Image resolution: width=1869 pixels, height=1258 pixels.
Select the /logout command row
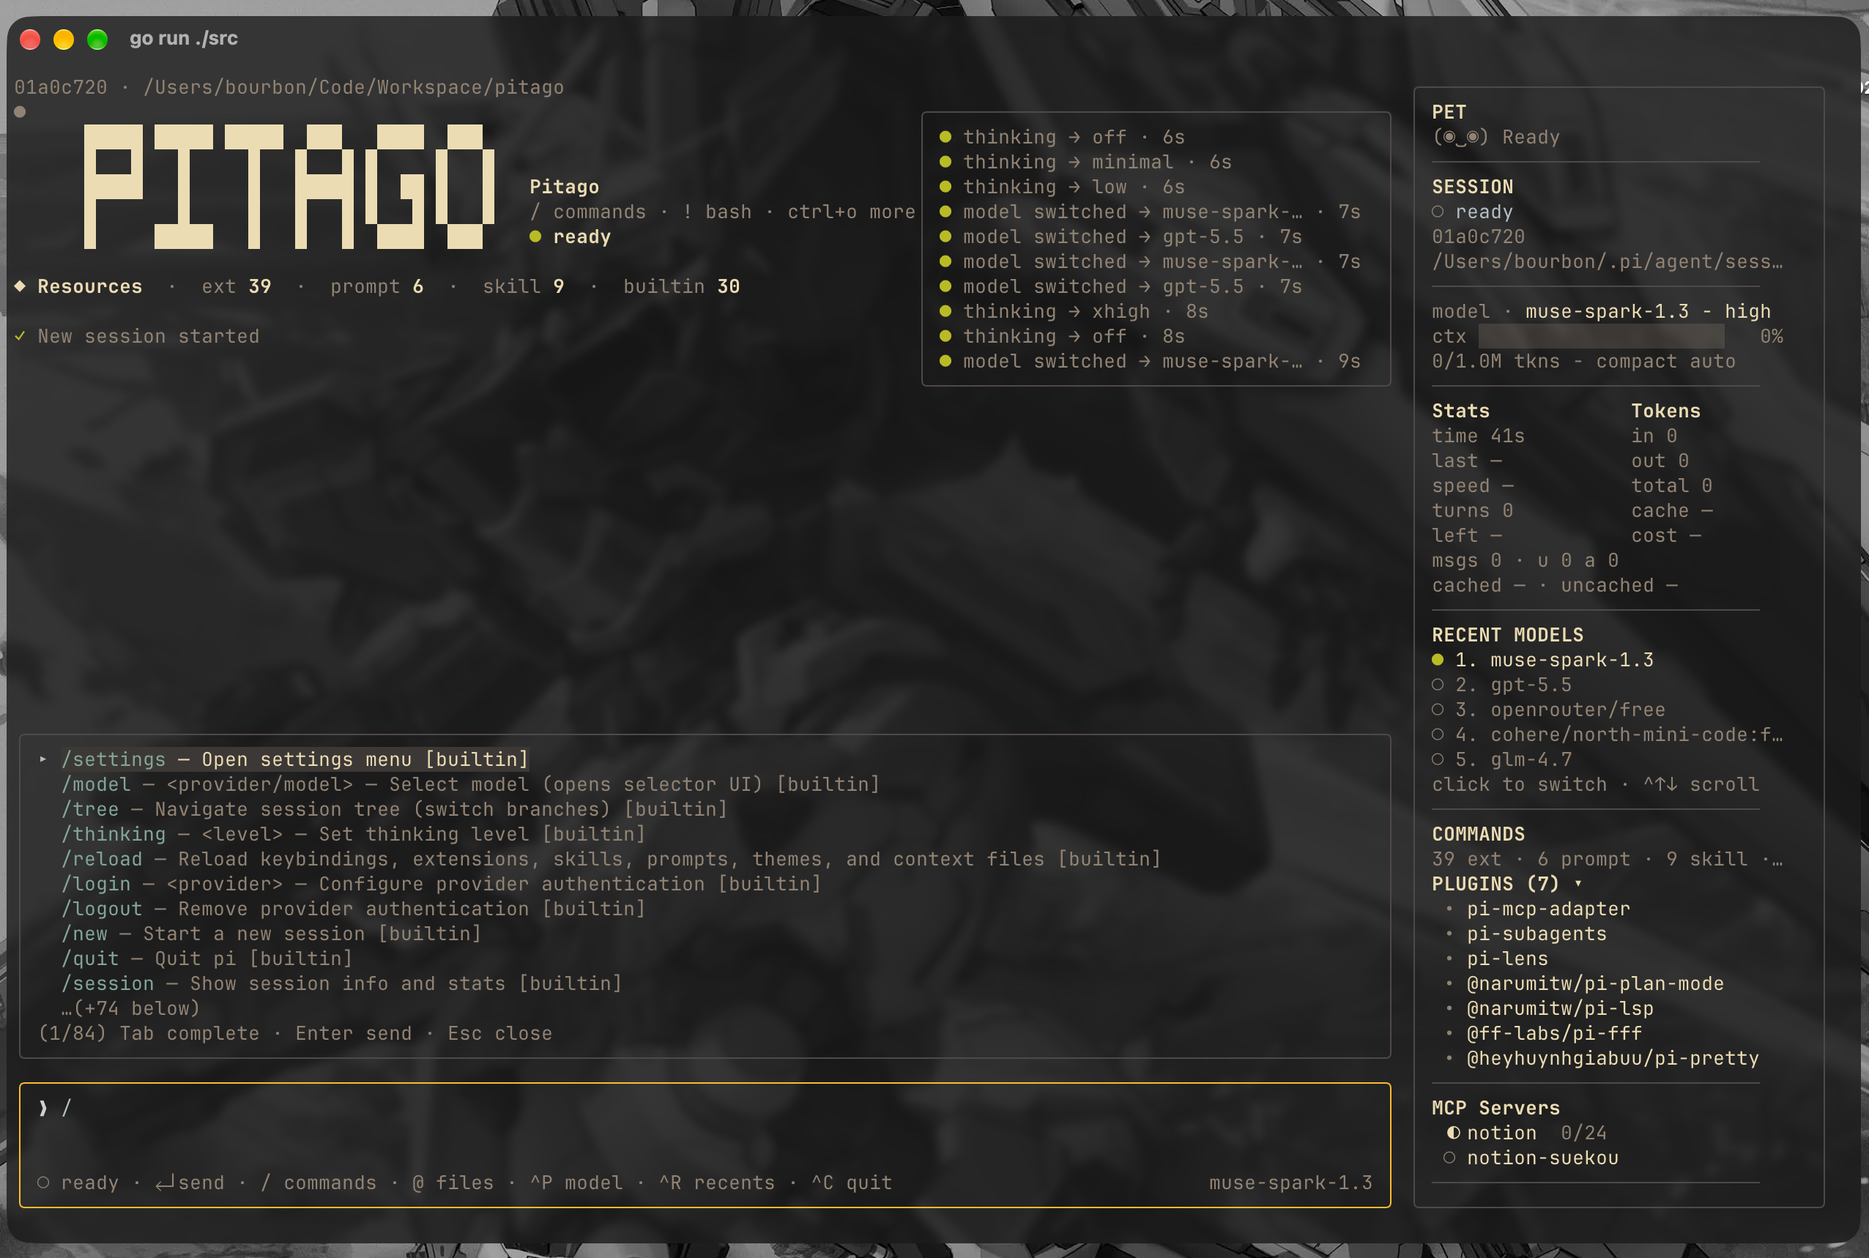point(353,908)
